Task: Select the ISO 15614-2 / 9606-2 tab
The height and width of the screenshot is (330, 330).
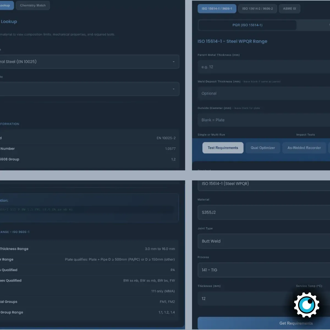Action: 257,9
